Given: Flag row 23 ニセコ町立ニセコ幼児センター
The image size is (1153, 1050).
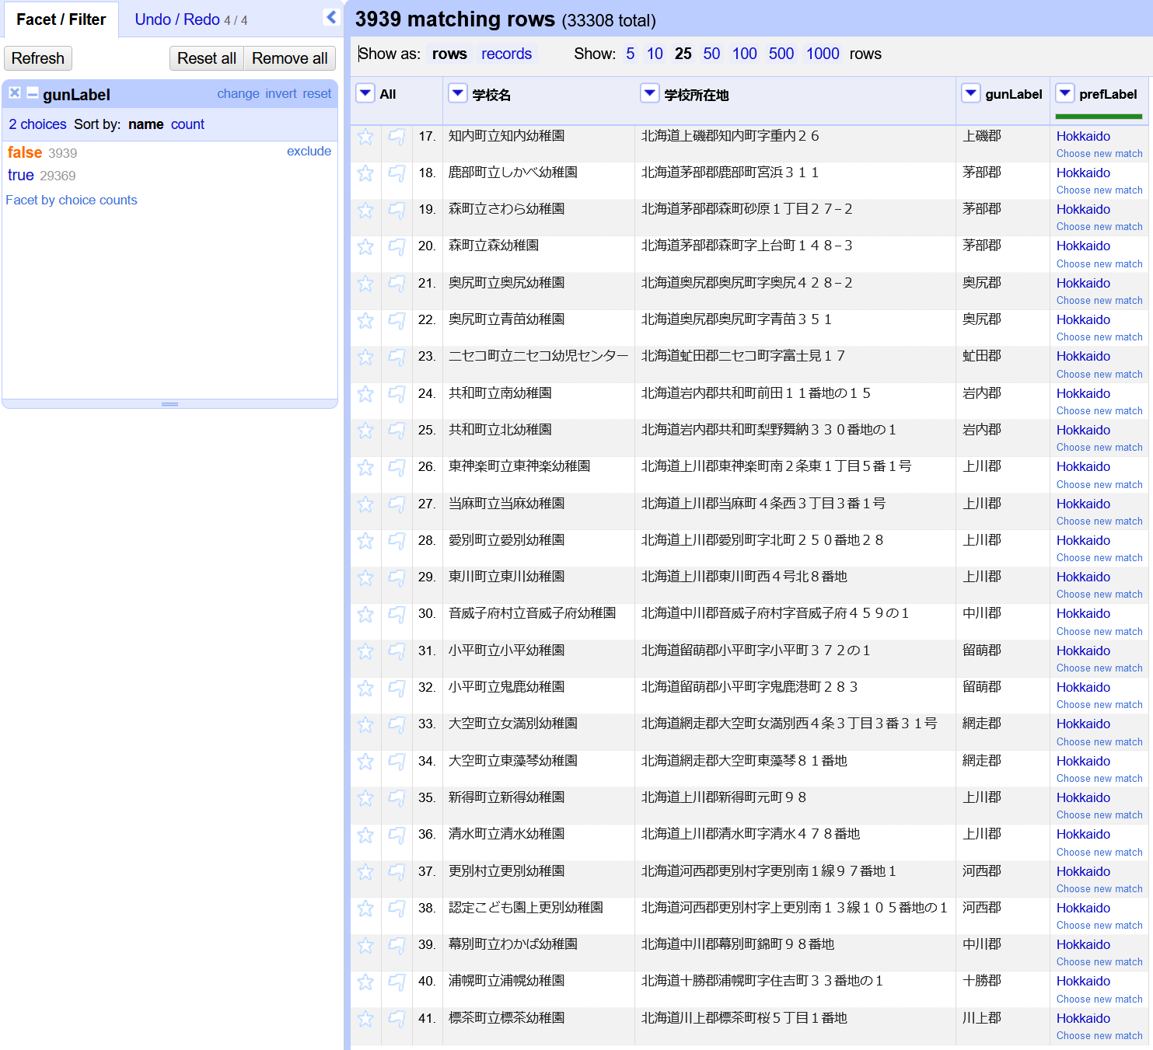Looking at the screenshot, I should coord(397,358).
